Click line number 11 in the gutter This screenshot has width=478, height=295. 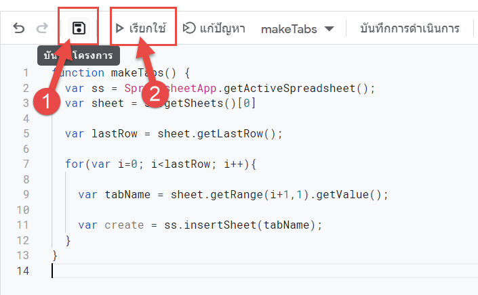pos(23,225)
